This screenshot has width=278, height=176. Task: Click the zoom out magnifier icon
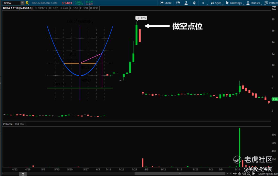(249, 174)
